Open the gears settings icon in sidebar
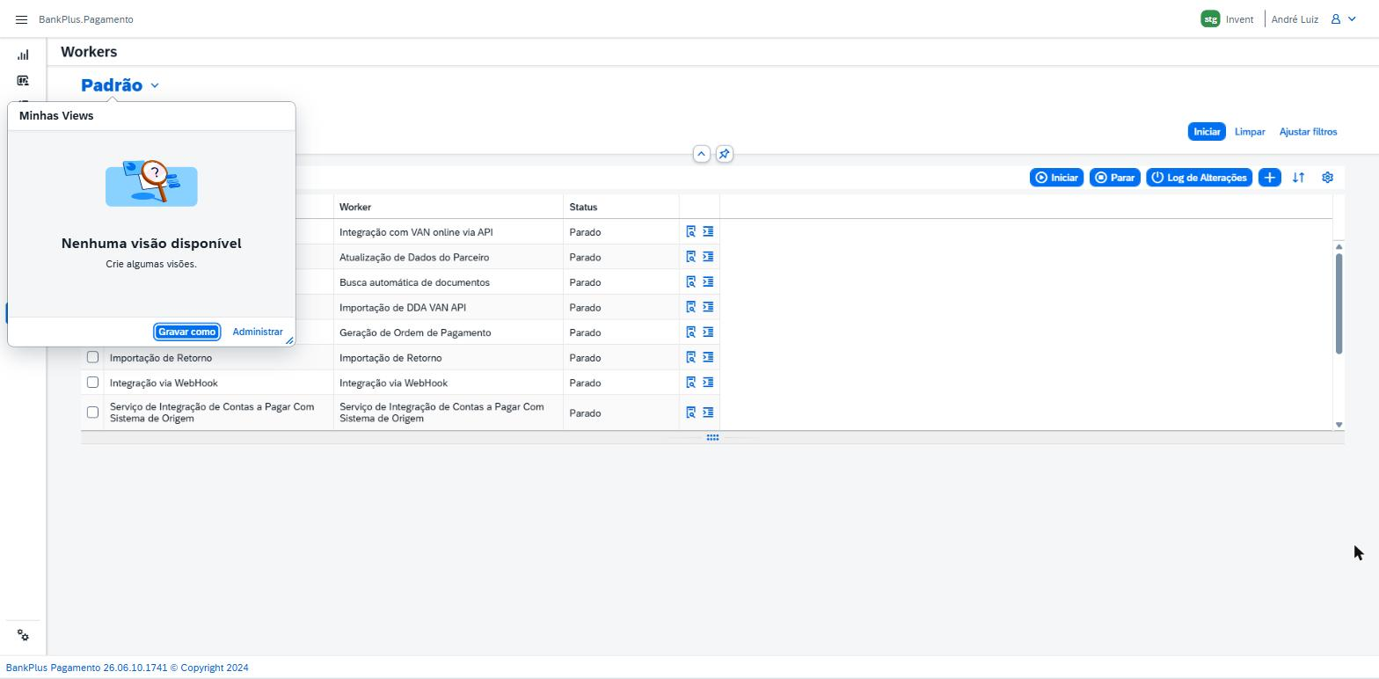This screenshot has height=679, width=1379. 23,636
